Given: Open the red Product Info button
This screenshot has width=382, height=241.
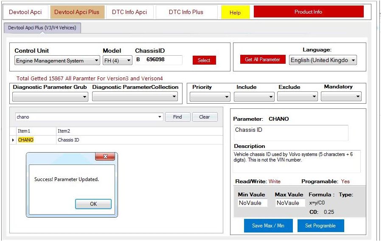Looking at the screenshot, I should pos(308,12).
